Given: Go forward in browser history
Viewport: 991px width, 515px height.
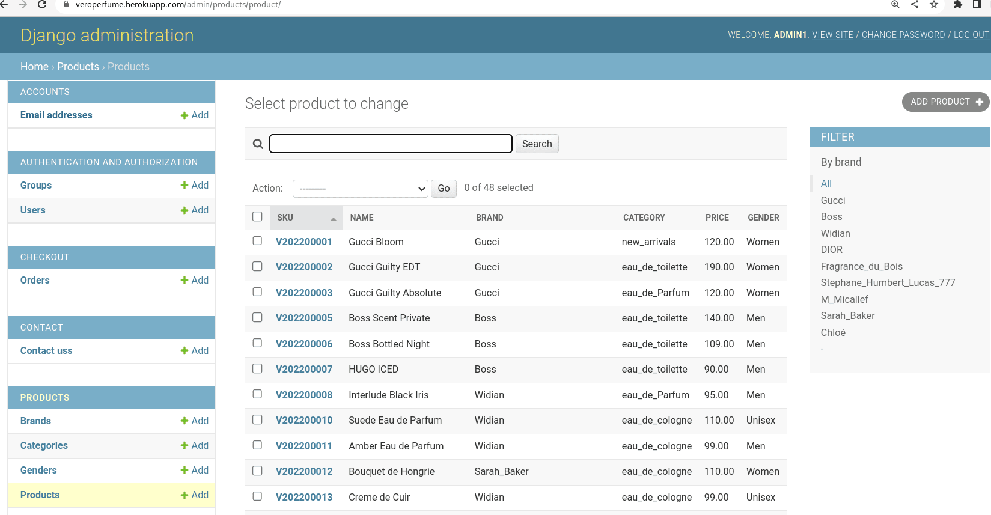Looking at the screenshot, I should (x=23, y=4).
